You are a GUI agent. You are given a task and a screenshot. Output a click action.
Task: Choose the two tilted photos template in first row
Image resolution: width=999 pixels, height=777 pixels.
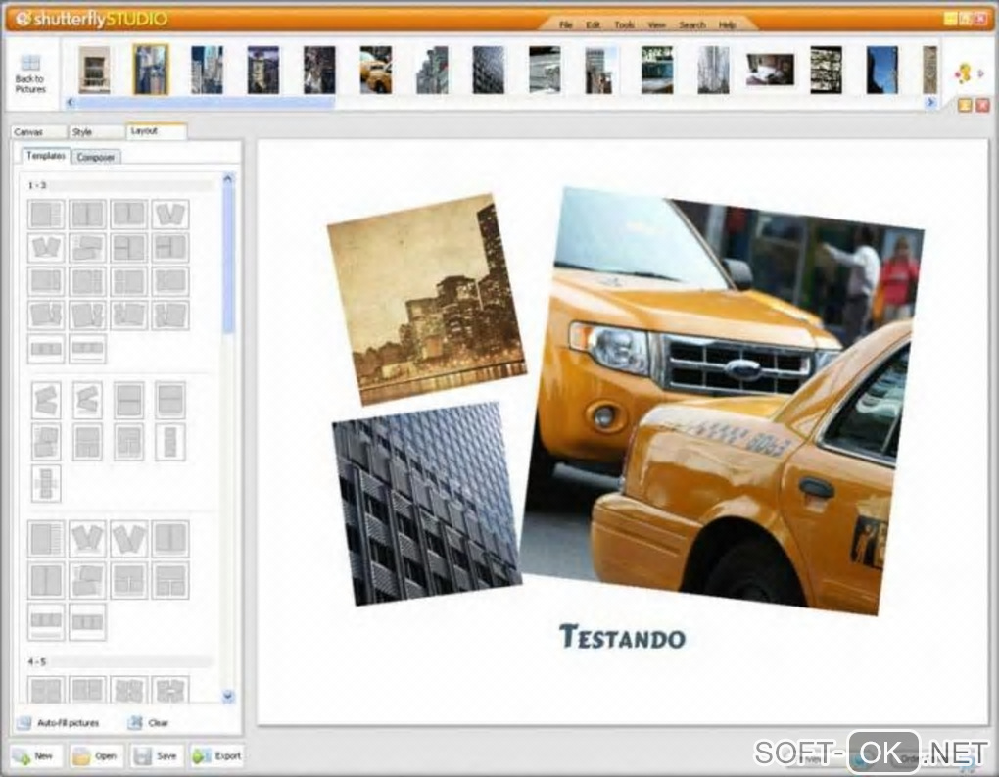click(170, 214)
